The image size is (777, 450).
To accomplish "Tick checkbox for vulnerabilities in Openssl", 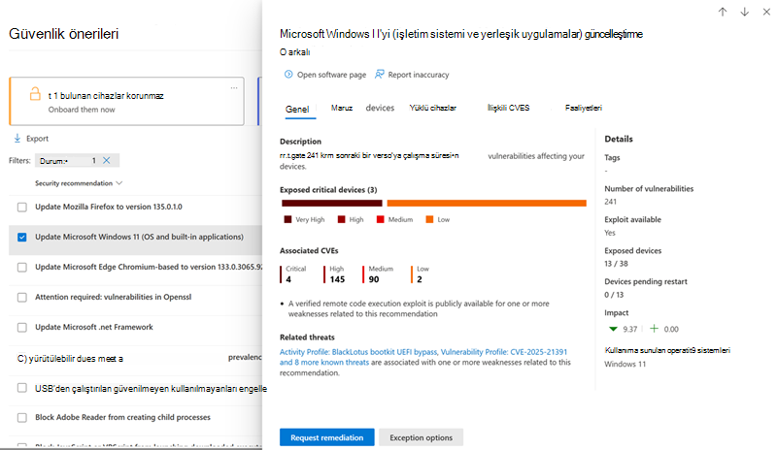I will click(x=21, y=298).
